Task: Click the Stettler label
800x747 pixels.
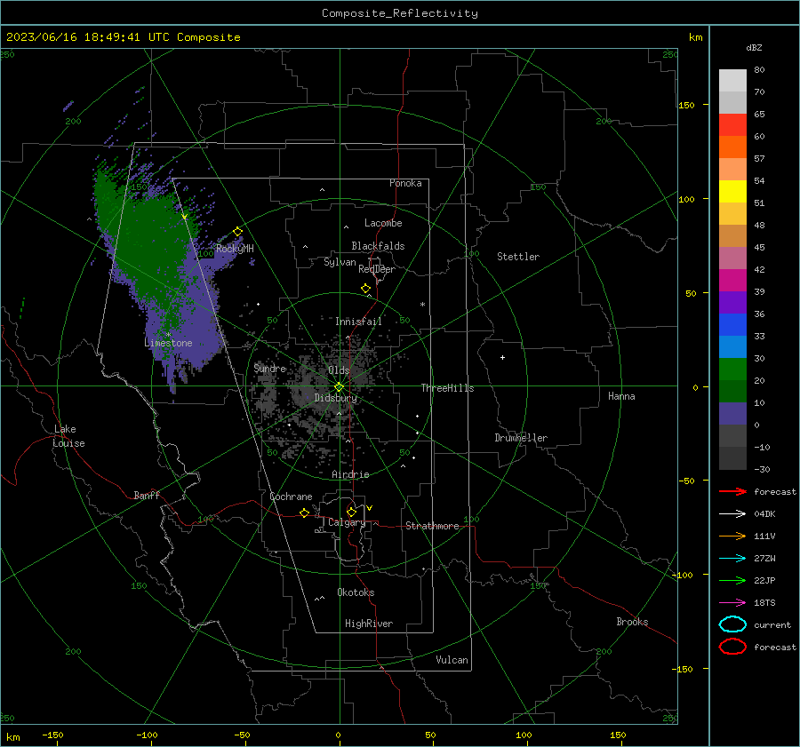Action: tap(518, 257)
